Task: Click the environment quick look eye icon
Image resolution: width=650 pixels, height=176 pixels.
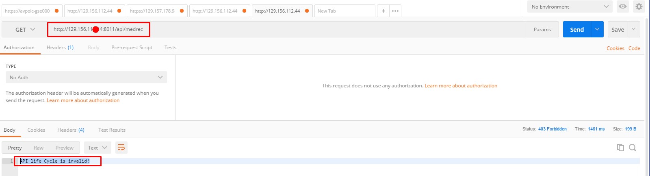Action: tap(622, 7)
